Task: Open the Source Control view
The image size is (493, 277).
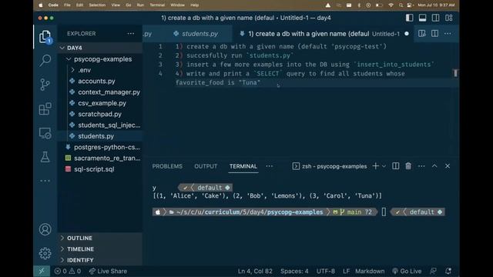Action: (x=45, y=85)
